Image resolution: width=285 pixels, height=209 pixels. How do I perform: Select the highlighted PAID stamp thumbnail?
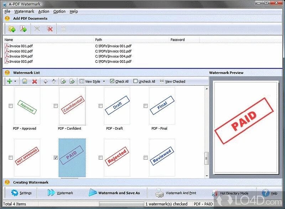[x=72, y=158]
